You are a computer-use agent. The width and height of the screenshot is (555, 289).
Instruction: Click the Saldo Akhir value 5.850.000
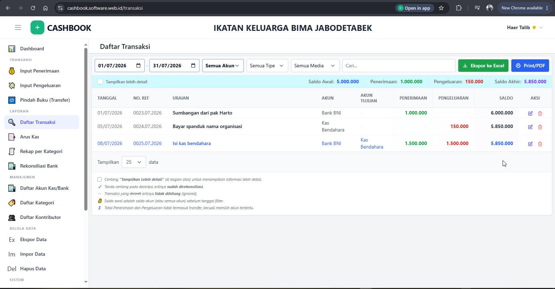click(x=535, y=82)
